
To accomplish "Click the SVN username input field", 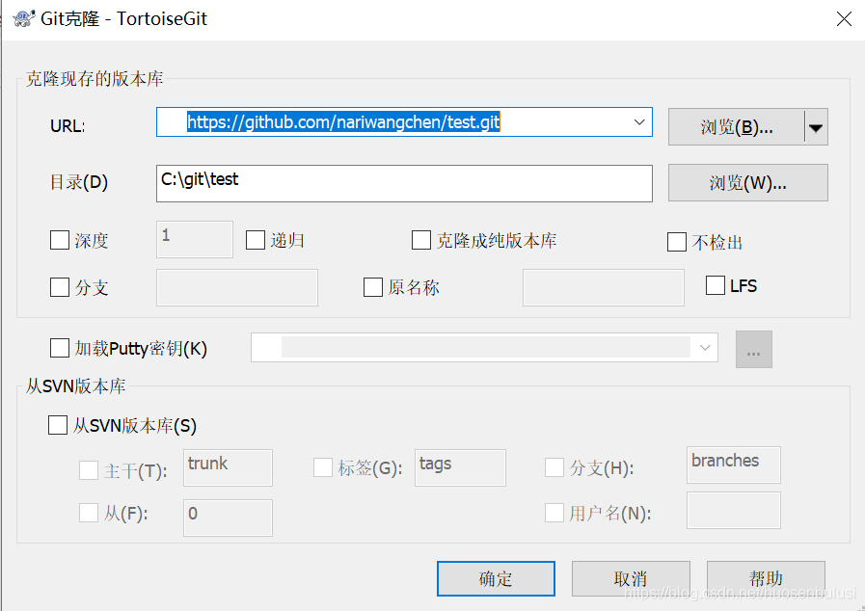I will (734, 510).
